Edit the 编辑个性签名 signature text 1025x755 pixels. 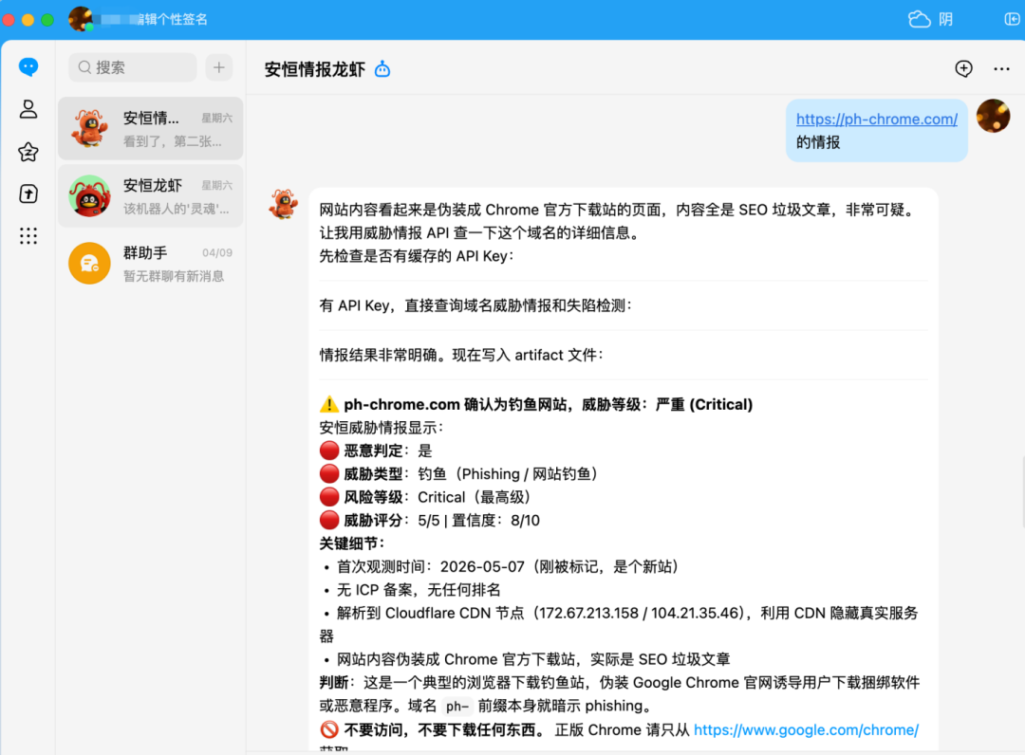tap(172, 20)
